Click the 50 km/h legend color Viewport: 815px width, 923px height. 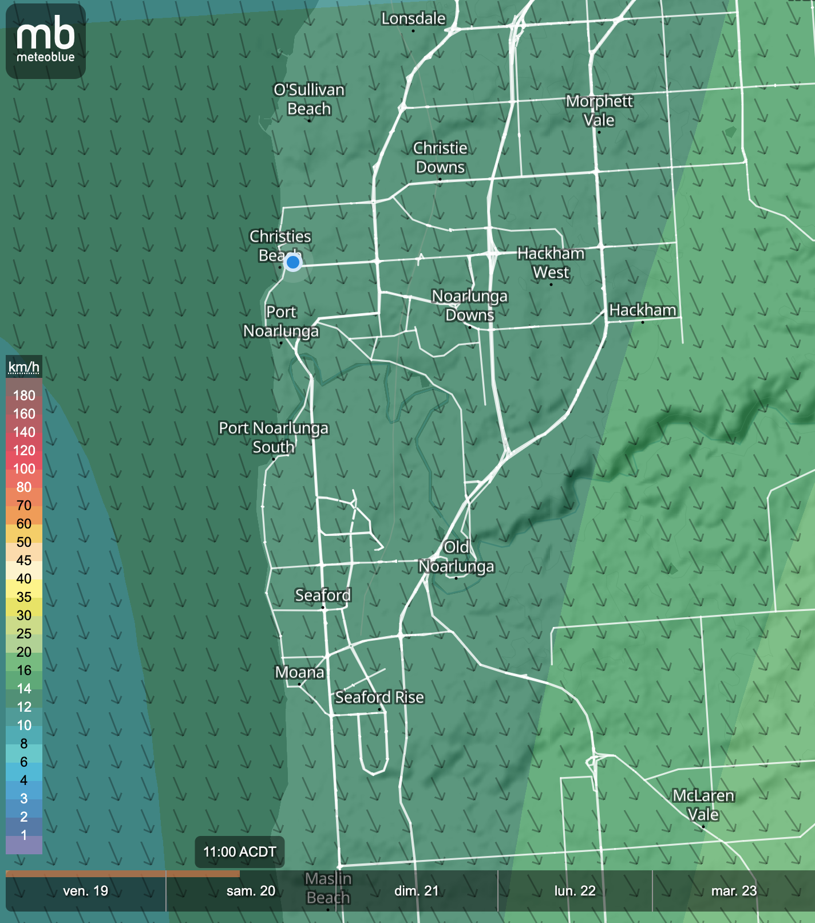[x=24, y=542]
